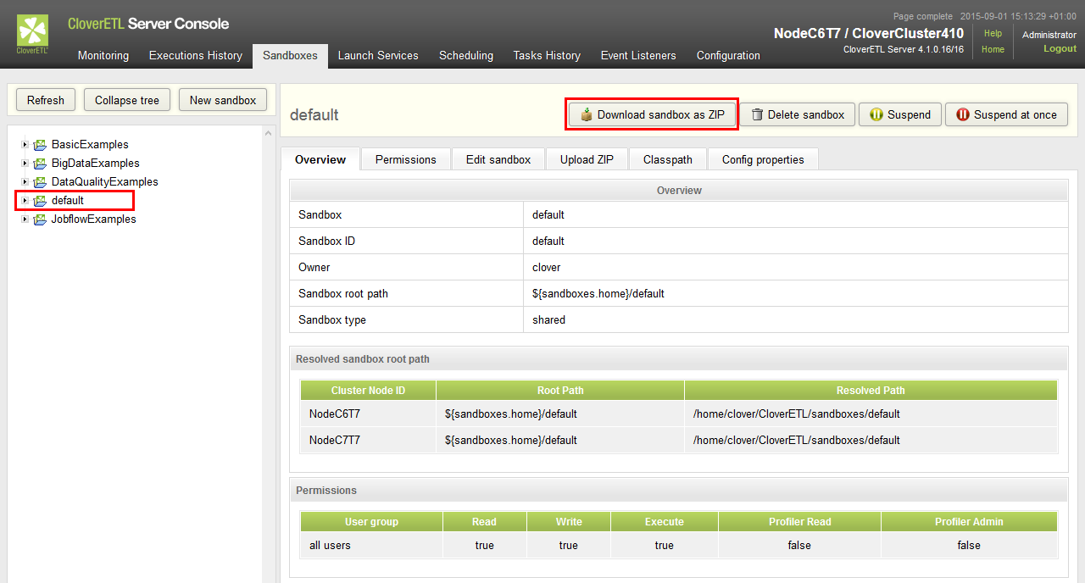Viewport: 1085px width, 583px height.
Task: Click the Delete sandbox button
Action: click(x=798, y=114)
